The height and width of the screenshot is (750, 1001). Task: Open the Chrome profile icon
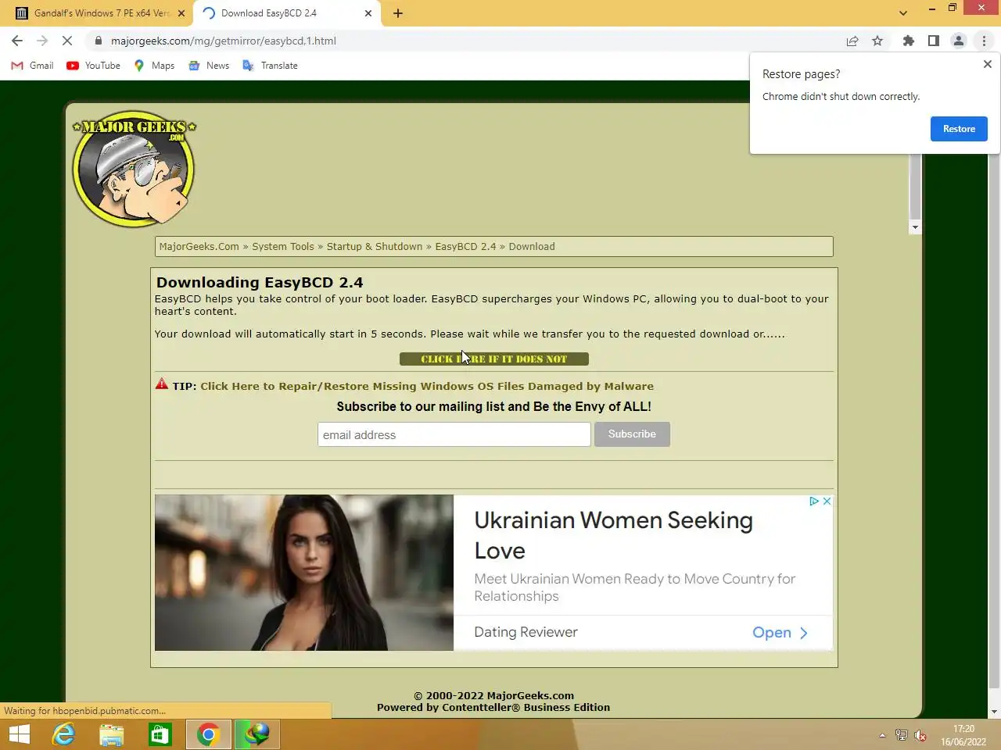958,41
